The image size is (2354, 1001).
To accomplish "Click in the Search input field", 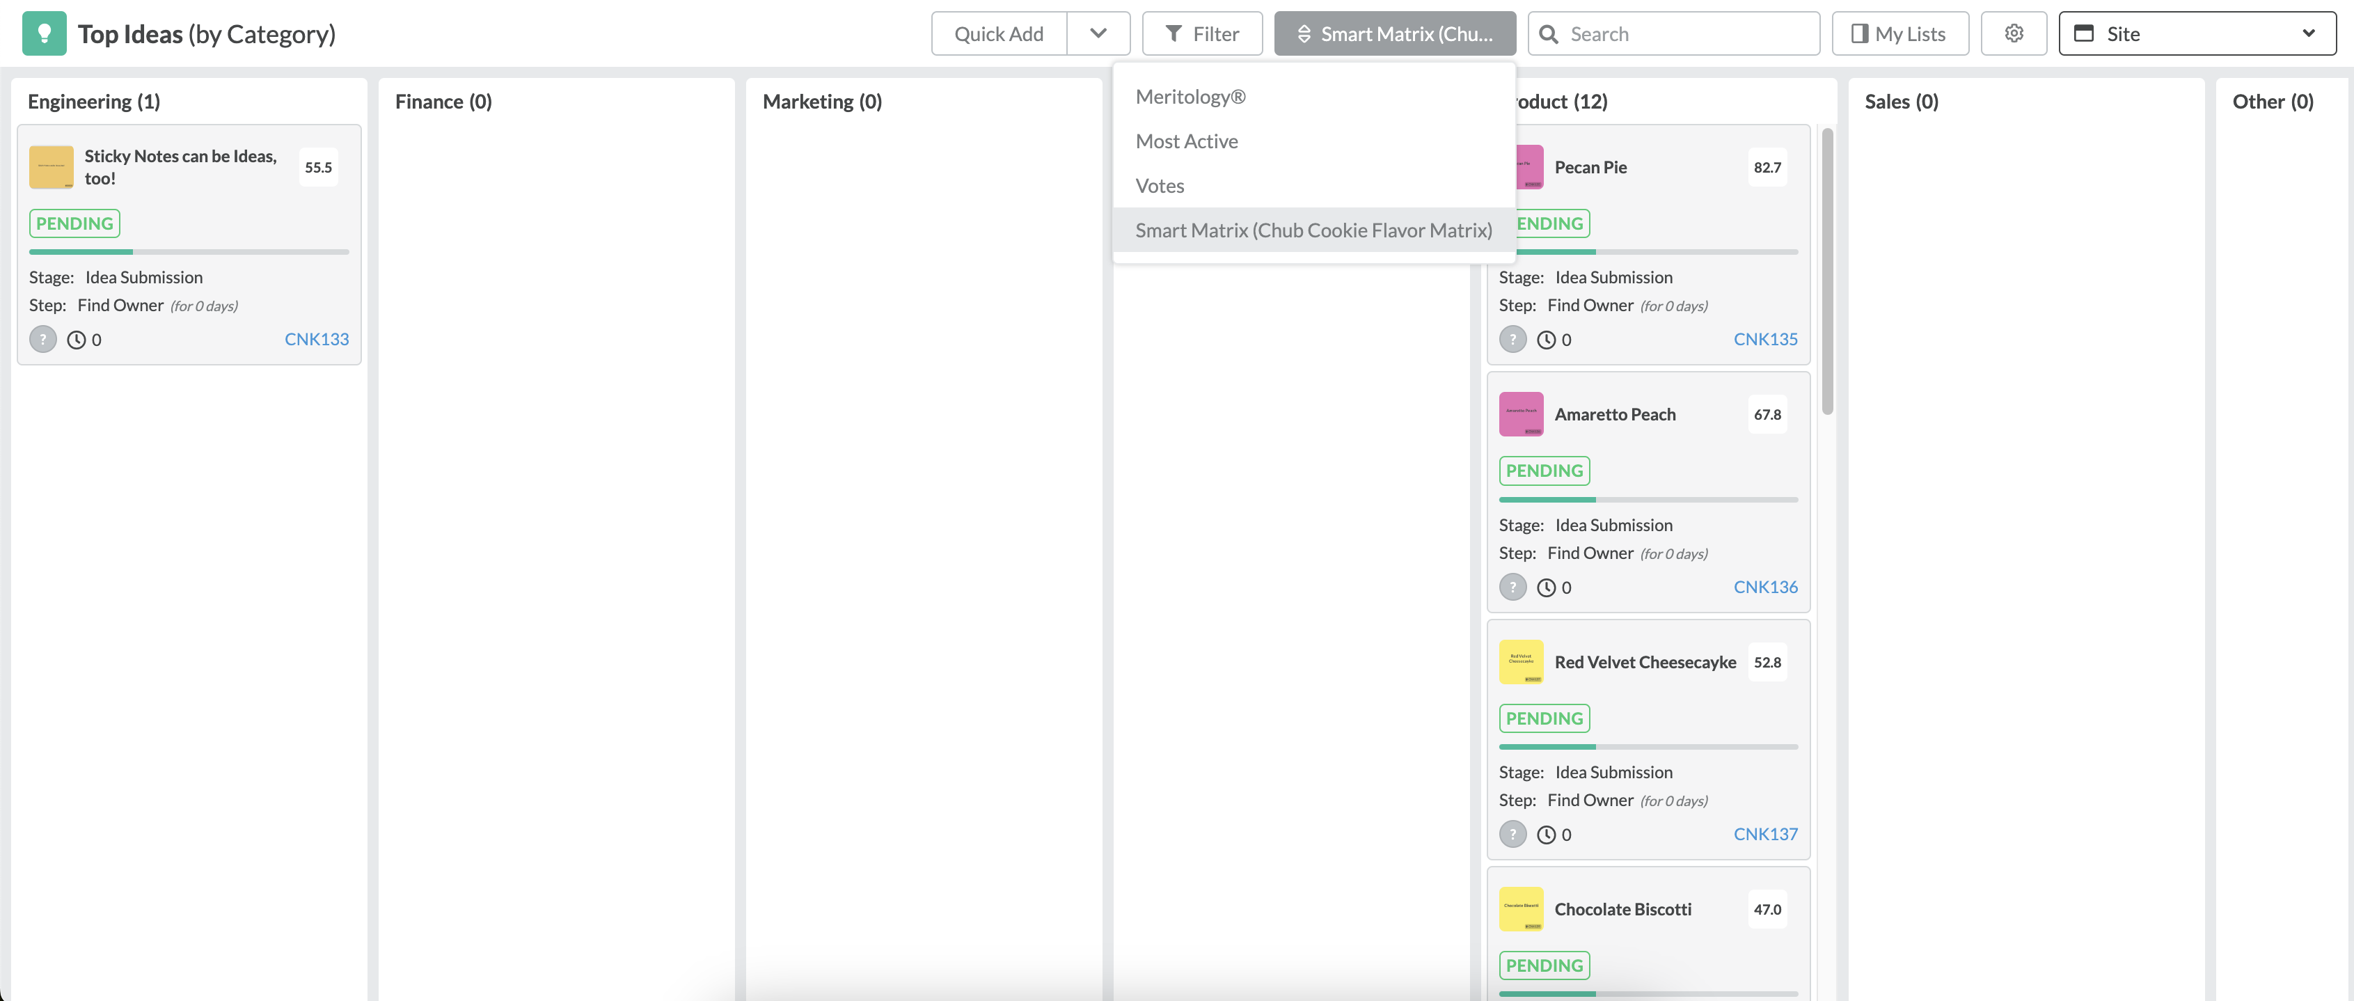I will [1673, 34].
